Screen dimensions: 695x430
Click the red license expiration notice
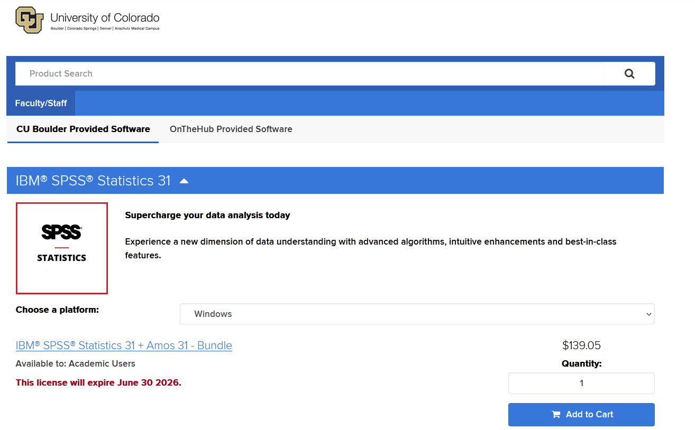pyautogui.click(x=98, y=382)
